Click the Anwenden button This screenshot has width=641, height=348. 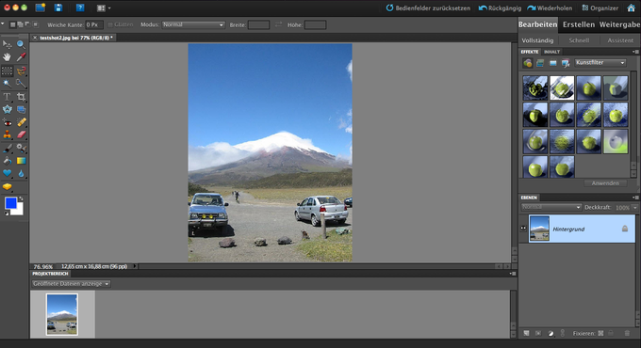pyautogui.click(x=605, y=183)
